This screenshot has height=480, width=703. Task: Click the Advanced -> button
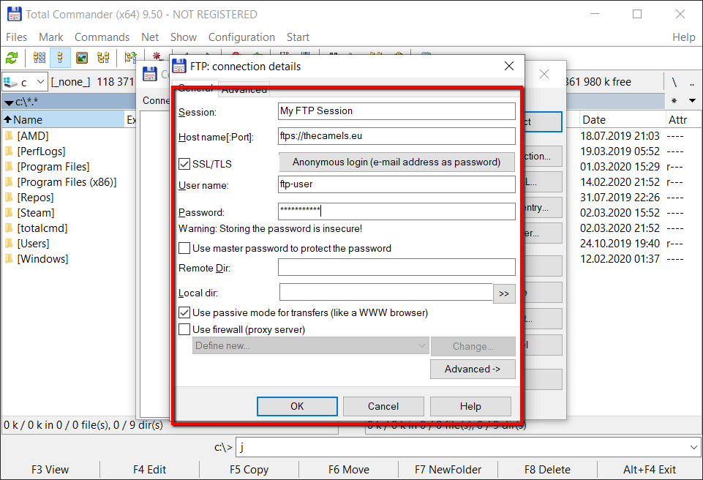tap(473, 370)
